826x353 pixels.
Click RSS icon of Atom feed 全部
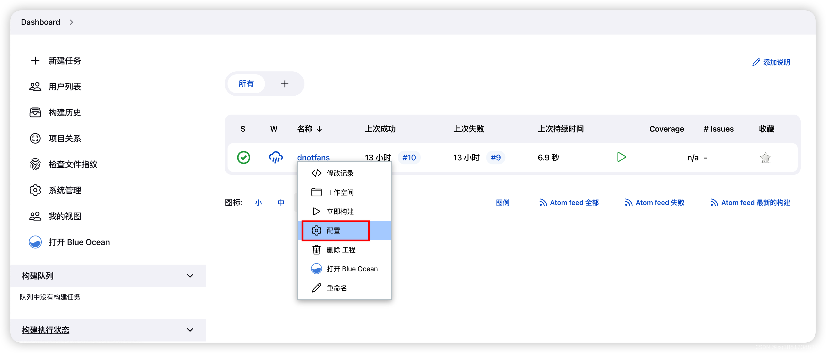click(x=543, y=203)
